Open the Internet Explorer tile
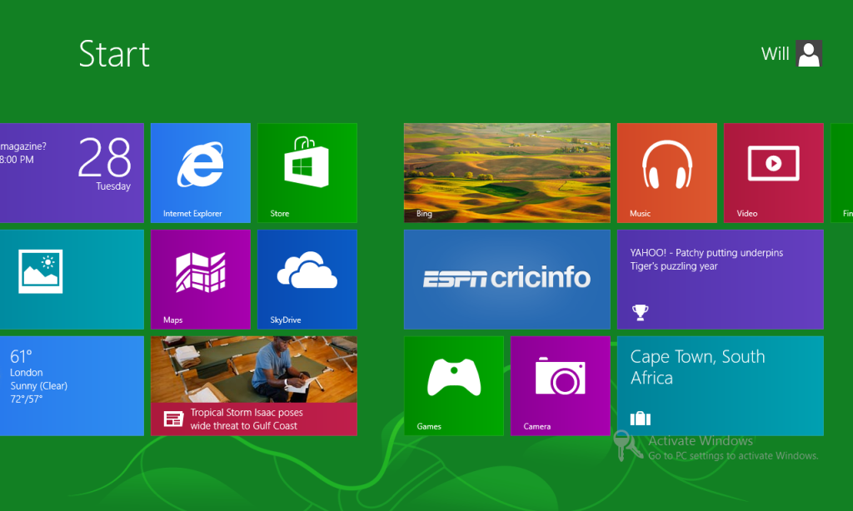853x511 pixels. point(201,173)
